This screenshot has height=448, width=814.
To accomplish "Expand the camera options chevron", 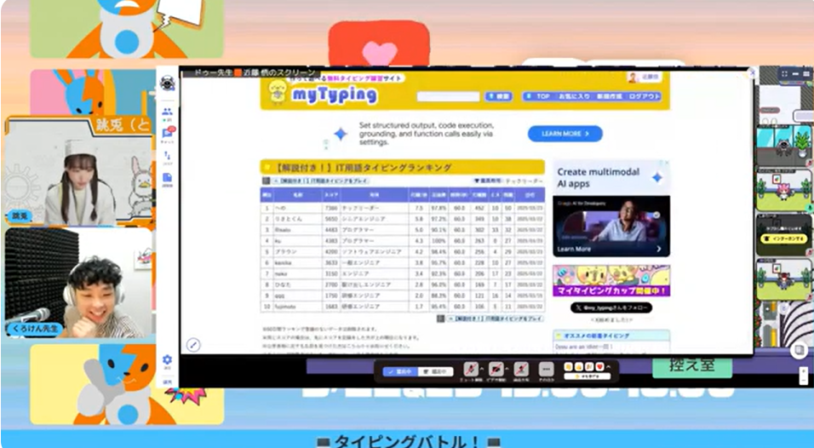I will (507, 369).
